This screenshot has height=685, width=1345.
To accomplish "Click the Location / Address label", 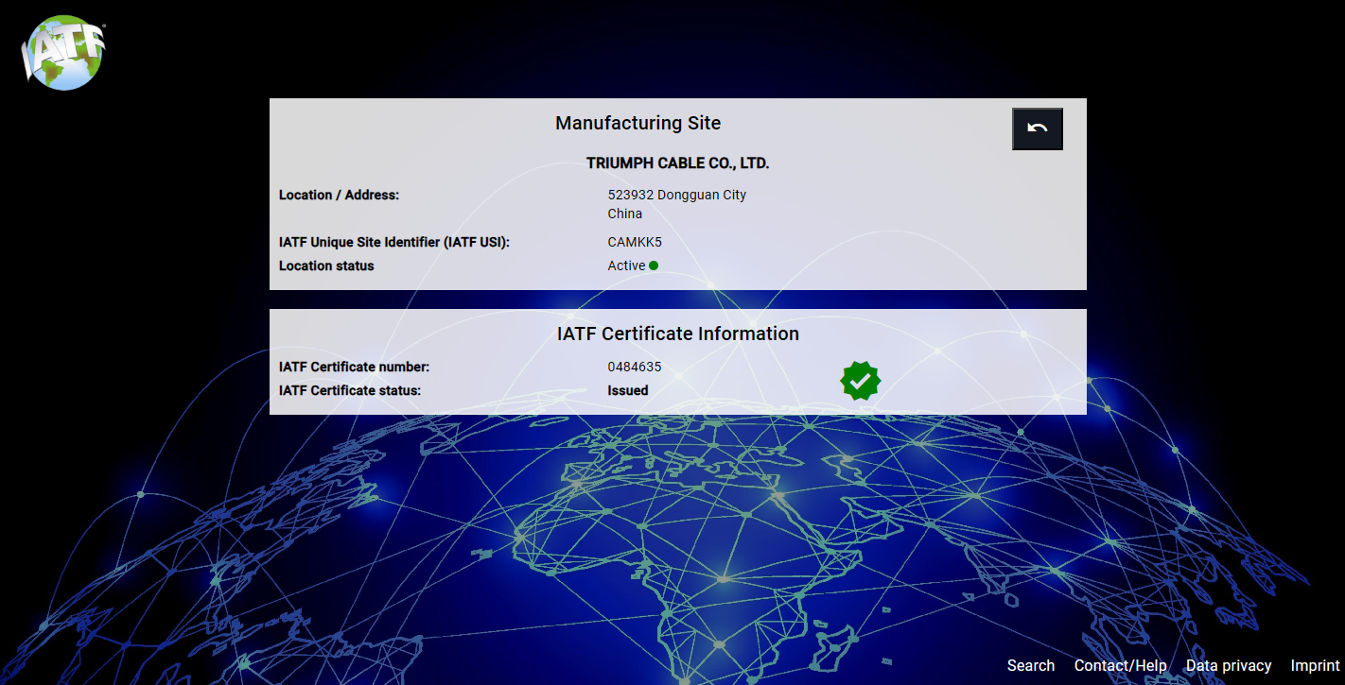I will coord(339,195).
